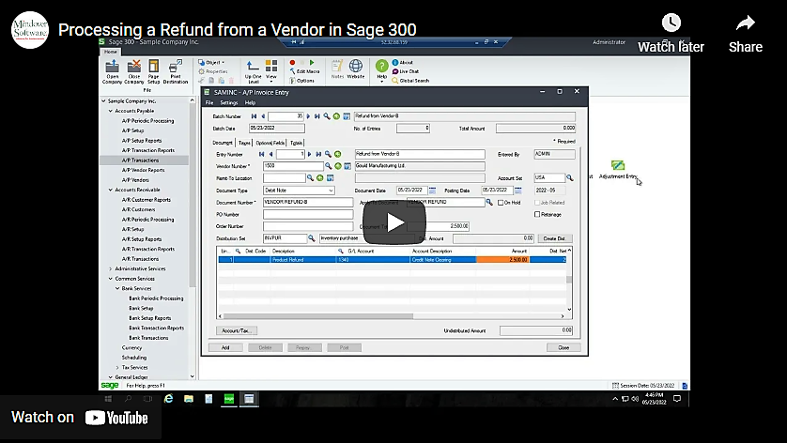
Task: Open Live Chat in ribbon
Action: [406, 71]
